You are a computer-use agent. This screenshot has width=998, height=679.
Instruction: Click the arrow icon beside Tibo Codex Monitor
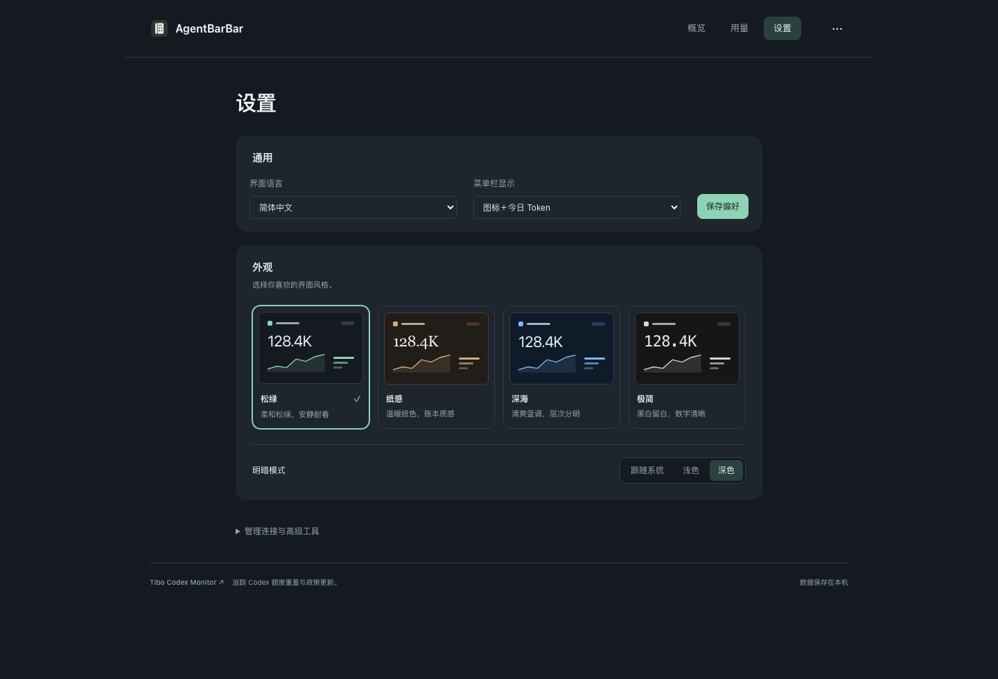click(x=221, y=582)
